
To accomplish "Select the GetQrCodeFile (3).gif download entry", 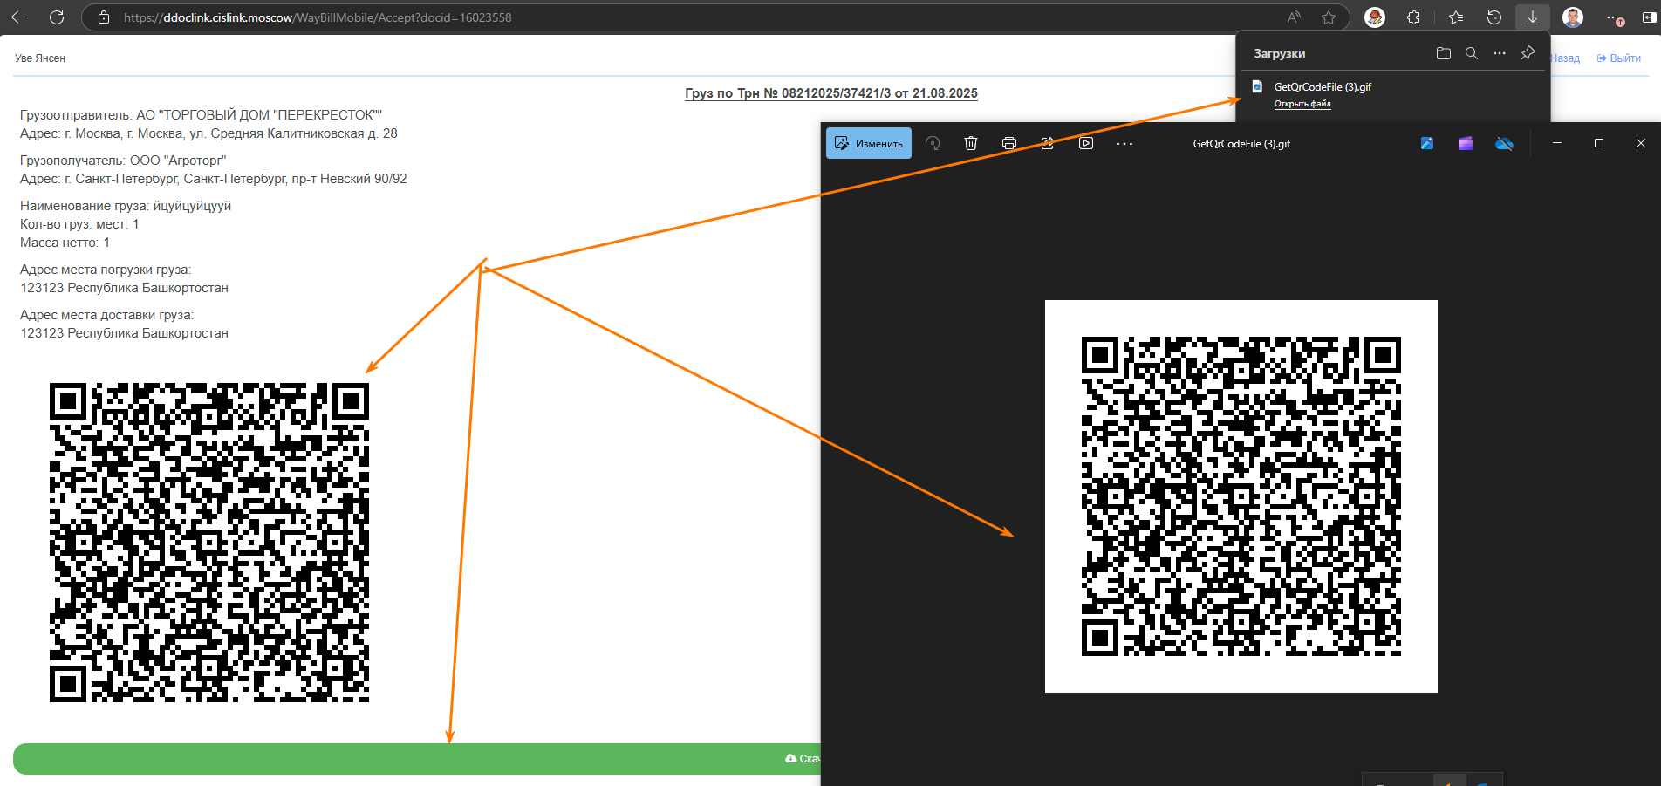I will point(1323,87).
